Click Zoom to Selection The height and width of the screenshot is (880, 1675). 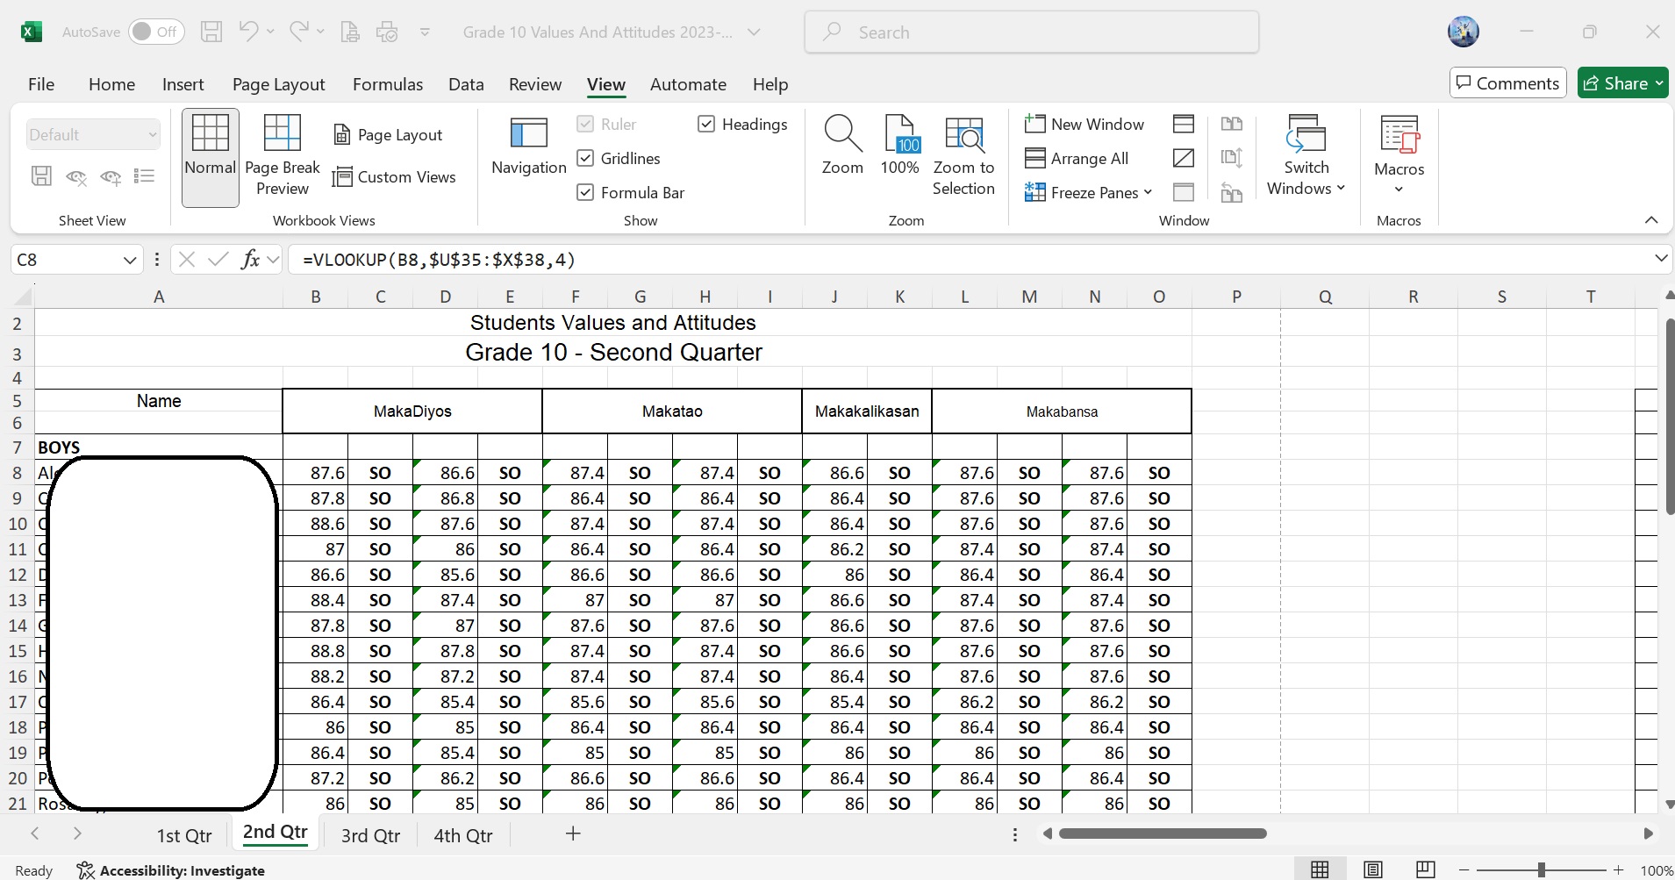pos(963,155)
